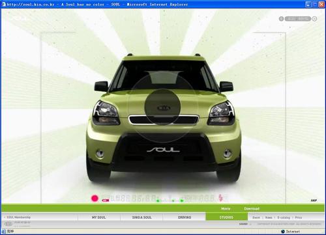Open the MY SOUL tab

coord(99,217)
